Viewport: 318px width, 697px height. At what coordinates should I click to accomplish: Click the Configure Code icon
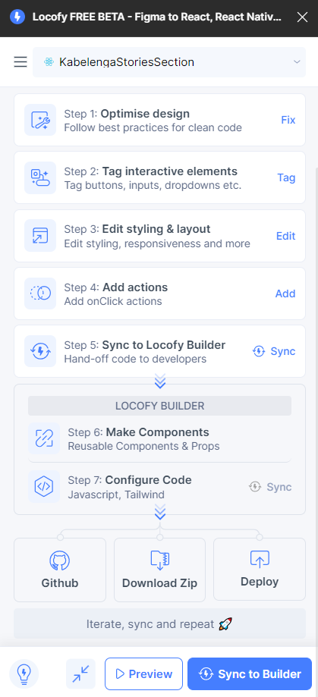pyautogui.click(x=44, y=487)
